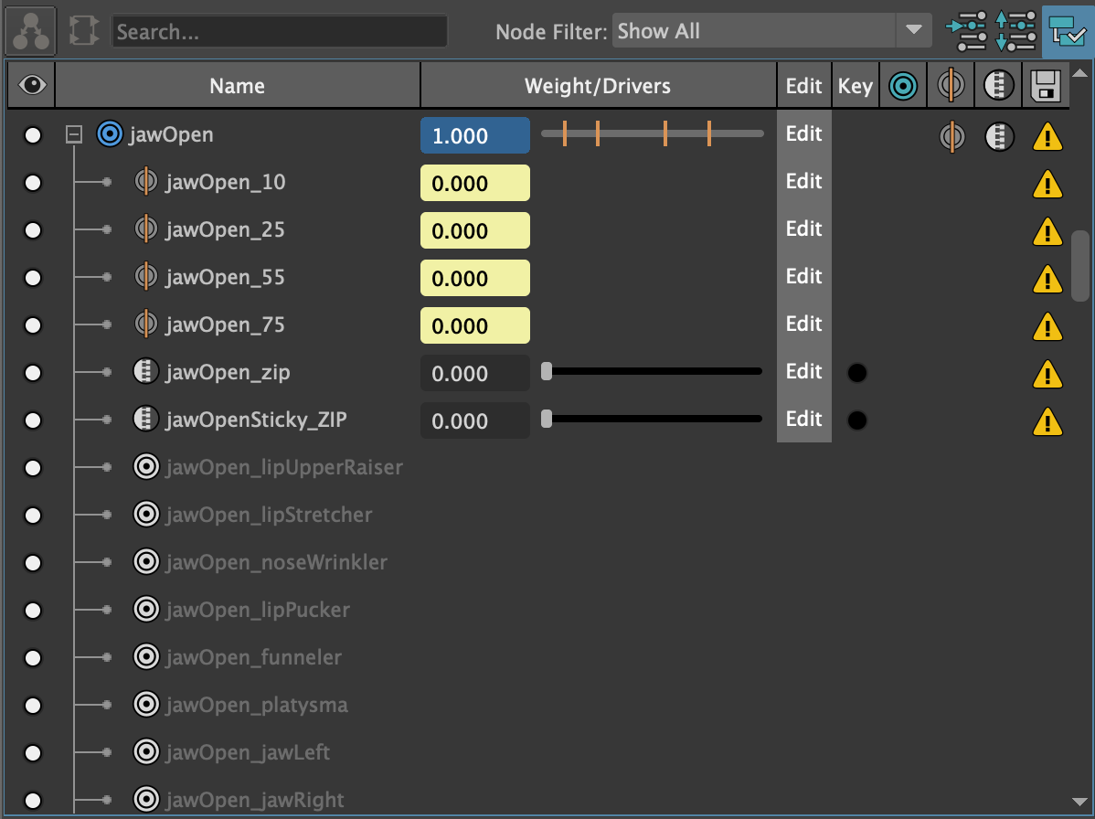Toggle visibility dot for jawOpen_lipStretcher
Viewport: 1095px width, 819px height.
(x=32, y=515)
